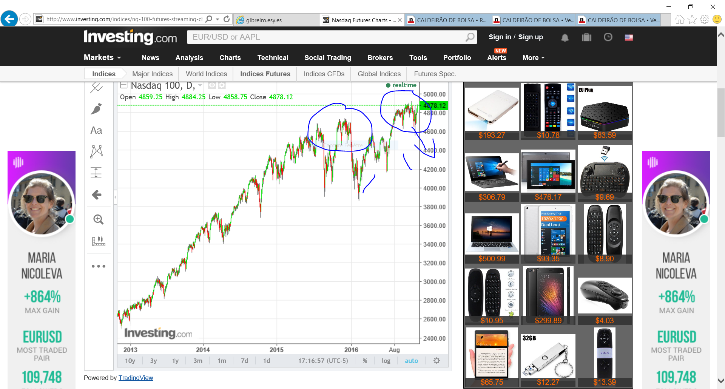Set chart range to 7d

[245, 361]
